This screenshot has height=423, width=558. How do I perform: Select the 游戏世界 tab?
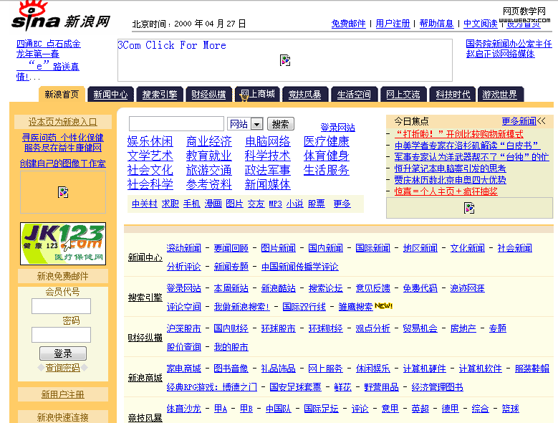(x=499, y=95)
